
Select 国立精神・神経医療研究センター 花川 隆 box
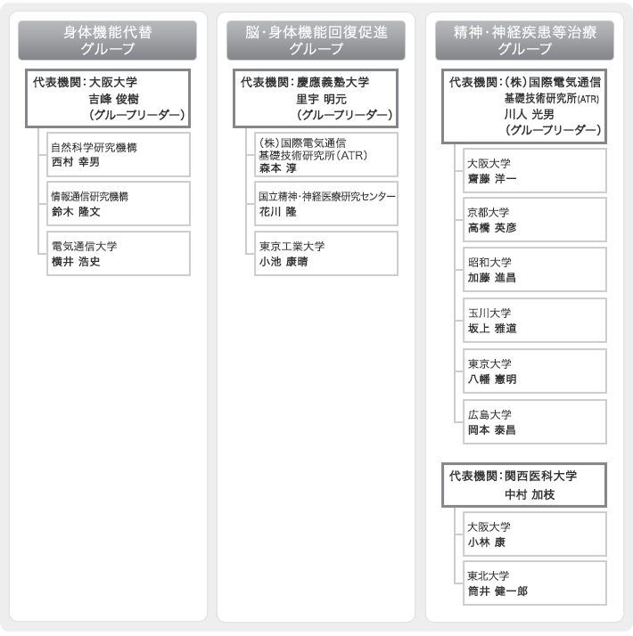pos(326,204)
